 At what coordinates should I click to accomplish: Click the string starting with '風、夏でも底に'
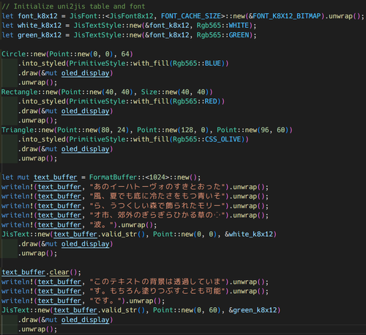(157, 196)
